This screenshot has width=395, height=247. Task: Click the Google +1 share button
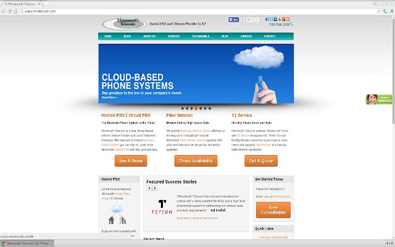click(x=249, y=19)
